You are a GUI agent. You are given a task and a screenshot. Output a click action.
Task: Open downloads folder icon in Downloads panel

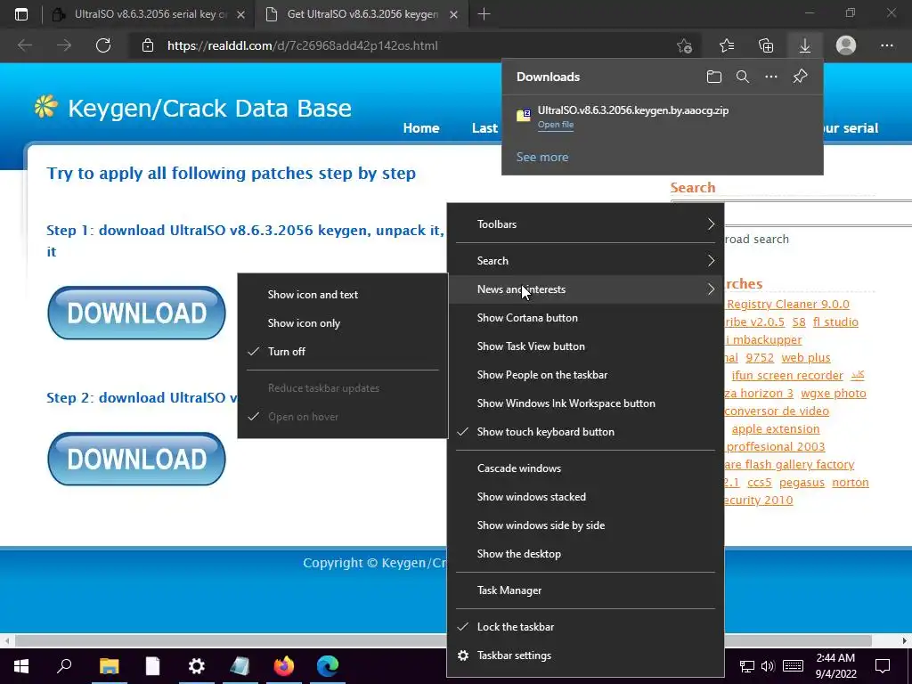[714, 77]
